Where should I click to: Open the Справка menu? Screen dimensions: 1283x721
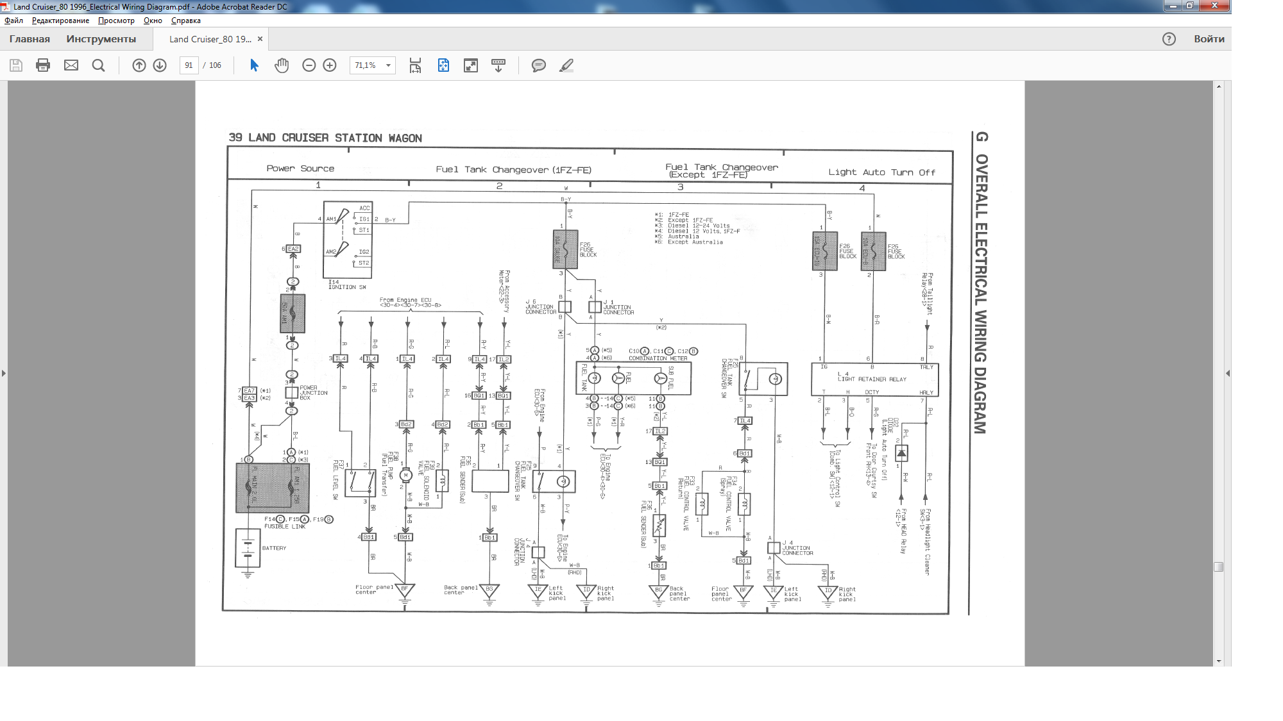tap(186, 21)
